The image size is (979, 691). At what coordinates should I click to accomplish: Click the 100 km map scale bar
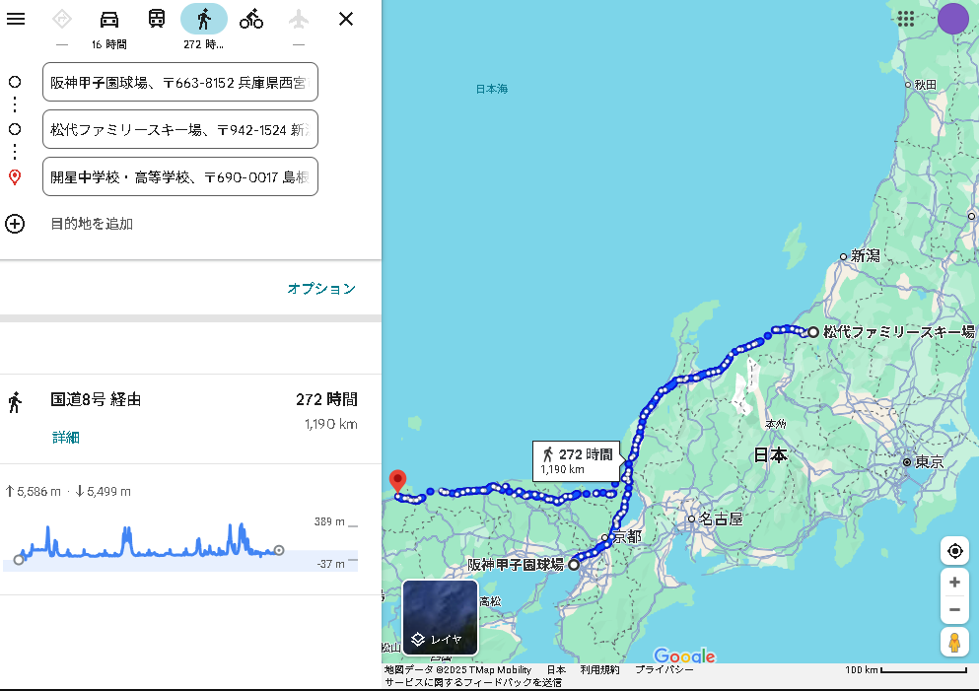905,669
